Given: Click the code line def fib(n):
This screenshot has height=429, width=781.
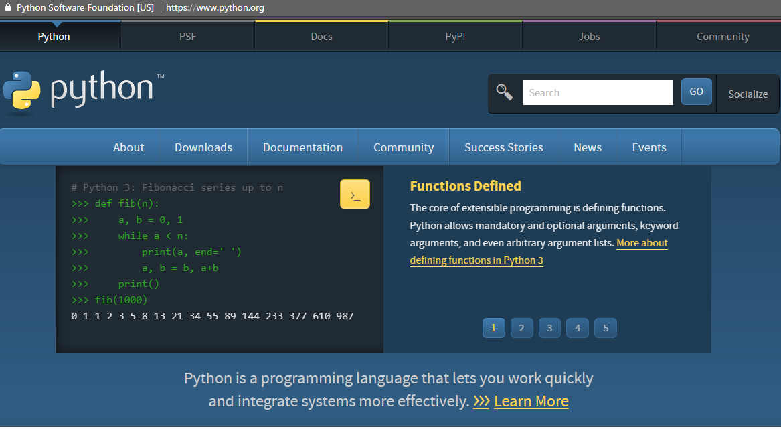Looking at the screenshot, I should tap(127, 203).
